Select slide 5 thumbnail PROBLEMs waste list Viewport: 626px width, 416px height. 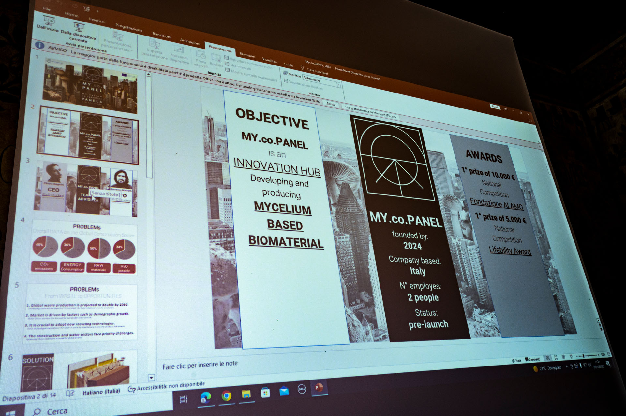coord(81,313)
